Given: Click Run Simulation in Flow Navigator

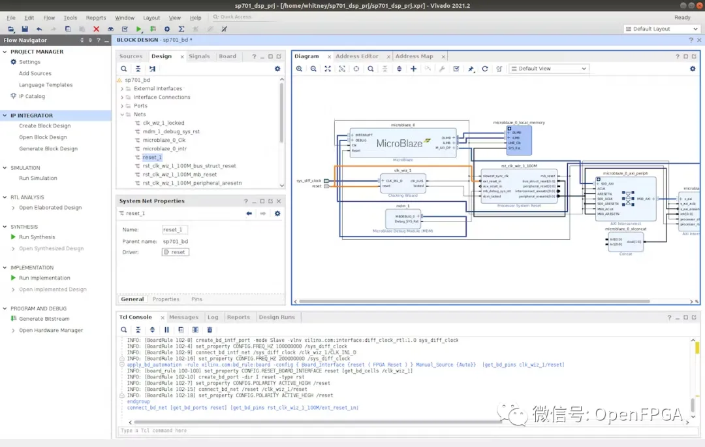Looking at the screenshot, I should (39, 178).
